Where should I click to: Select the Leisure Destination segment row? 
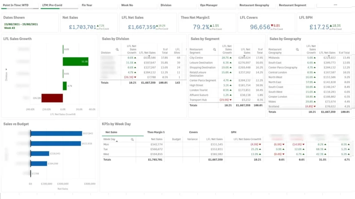[x=226, y=63]
